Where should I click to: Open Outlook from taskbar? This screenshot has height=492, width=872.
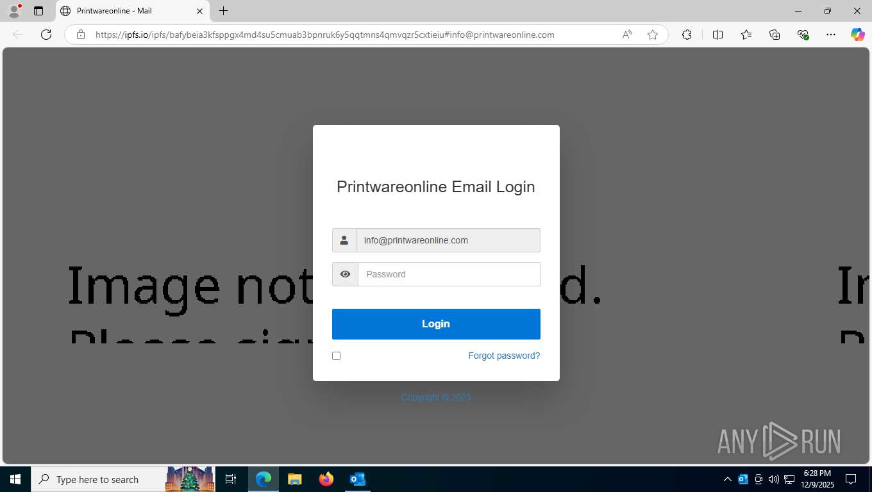point(357,479)
